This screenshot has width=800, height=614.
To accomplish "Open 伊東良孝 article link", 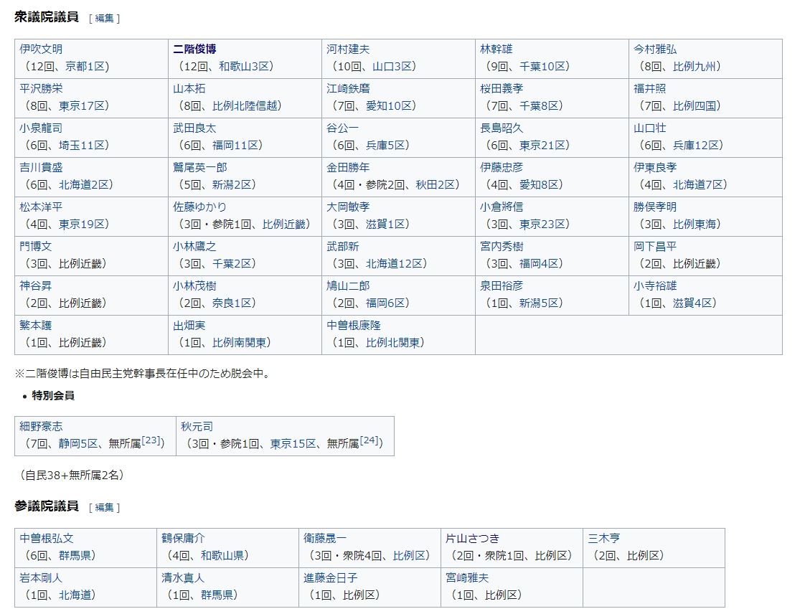I will click(655, 167).
